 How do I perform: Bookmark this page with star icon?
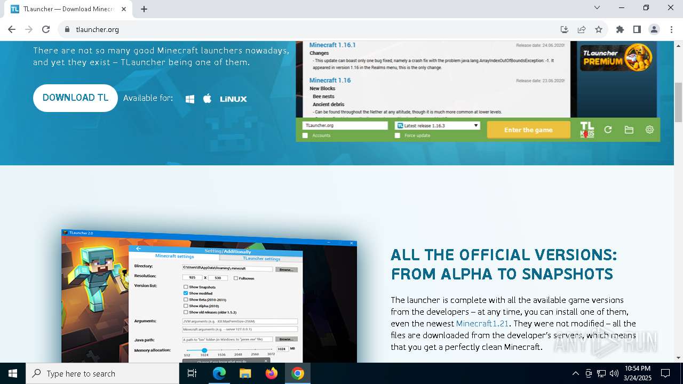point(599,29)
